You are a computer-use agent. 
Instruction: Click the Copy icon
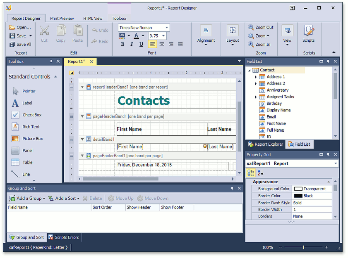click(x=61, y=31)
